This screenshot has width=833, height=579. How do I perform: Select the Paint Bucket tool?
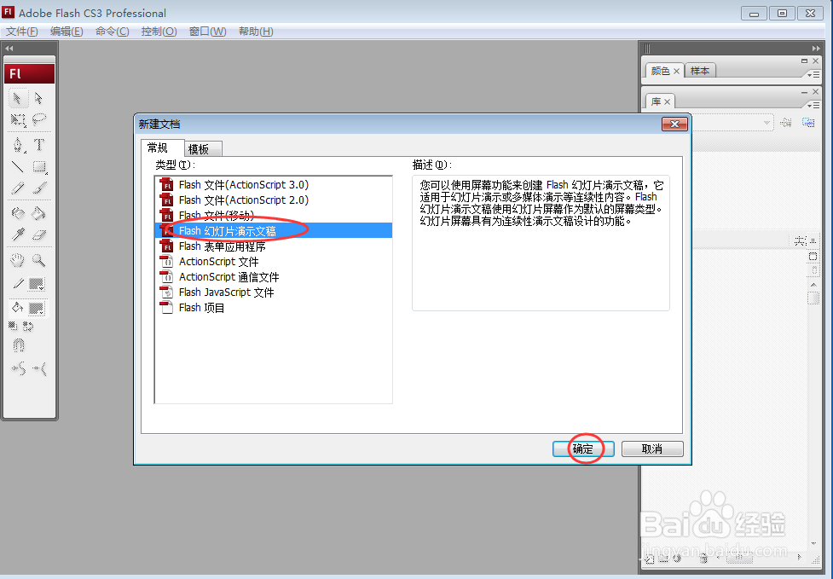pyautogui.click(x=38, y=213)
